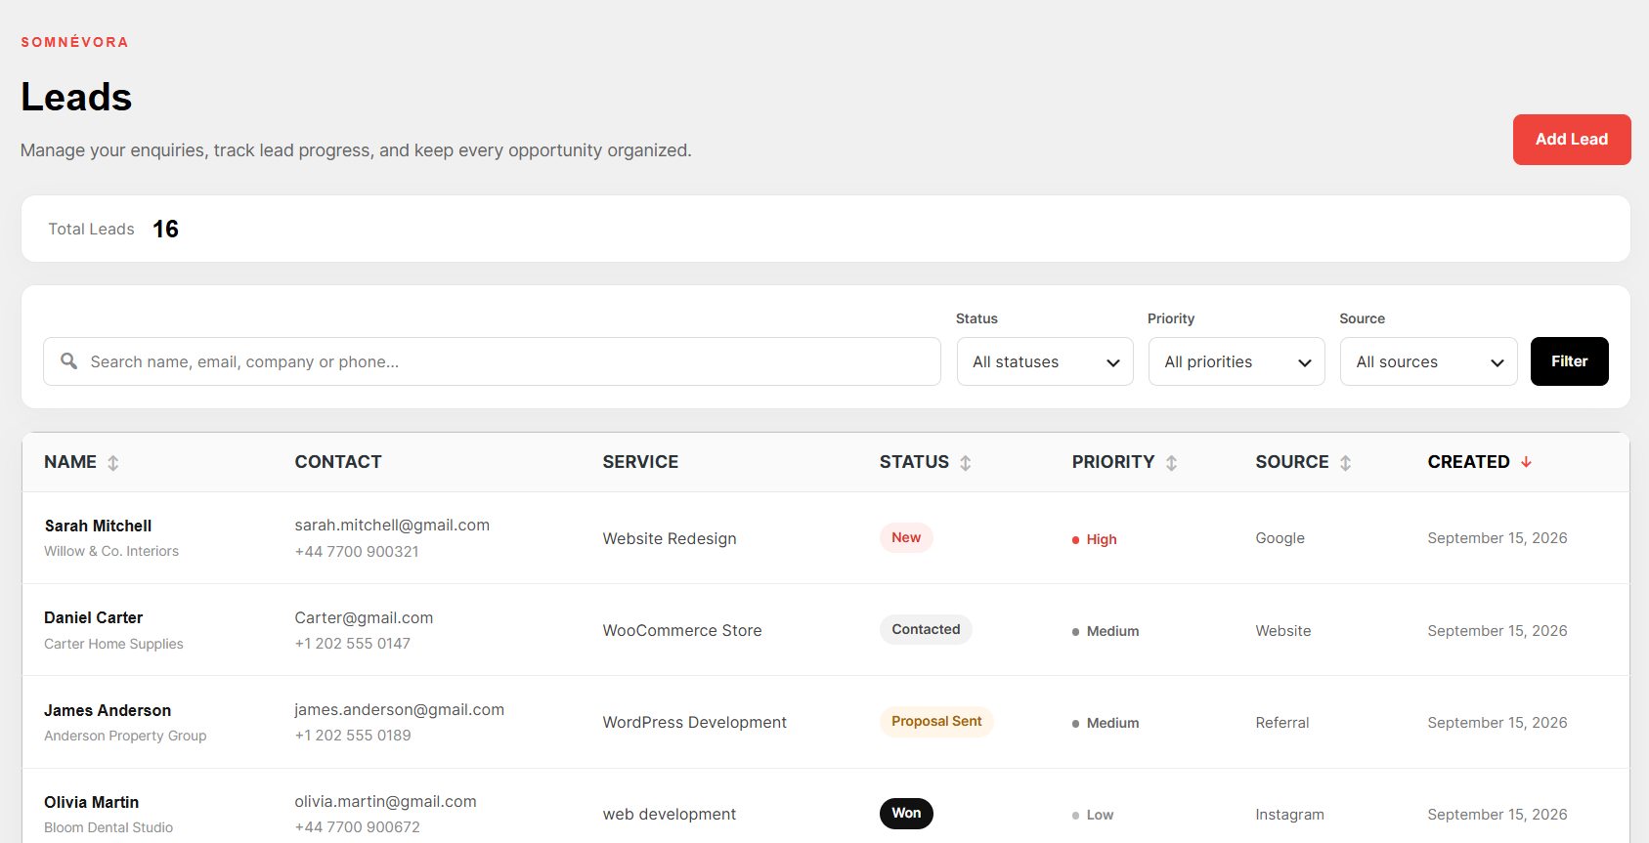Image resolution: width=1649 pixels, height=843 pixels.
Task: Sort table by Priority column arrows
Action: pos(1172,463)
